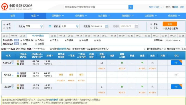Expand stop details arrow for K1902

[13, 64]
